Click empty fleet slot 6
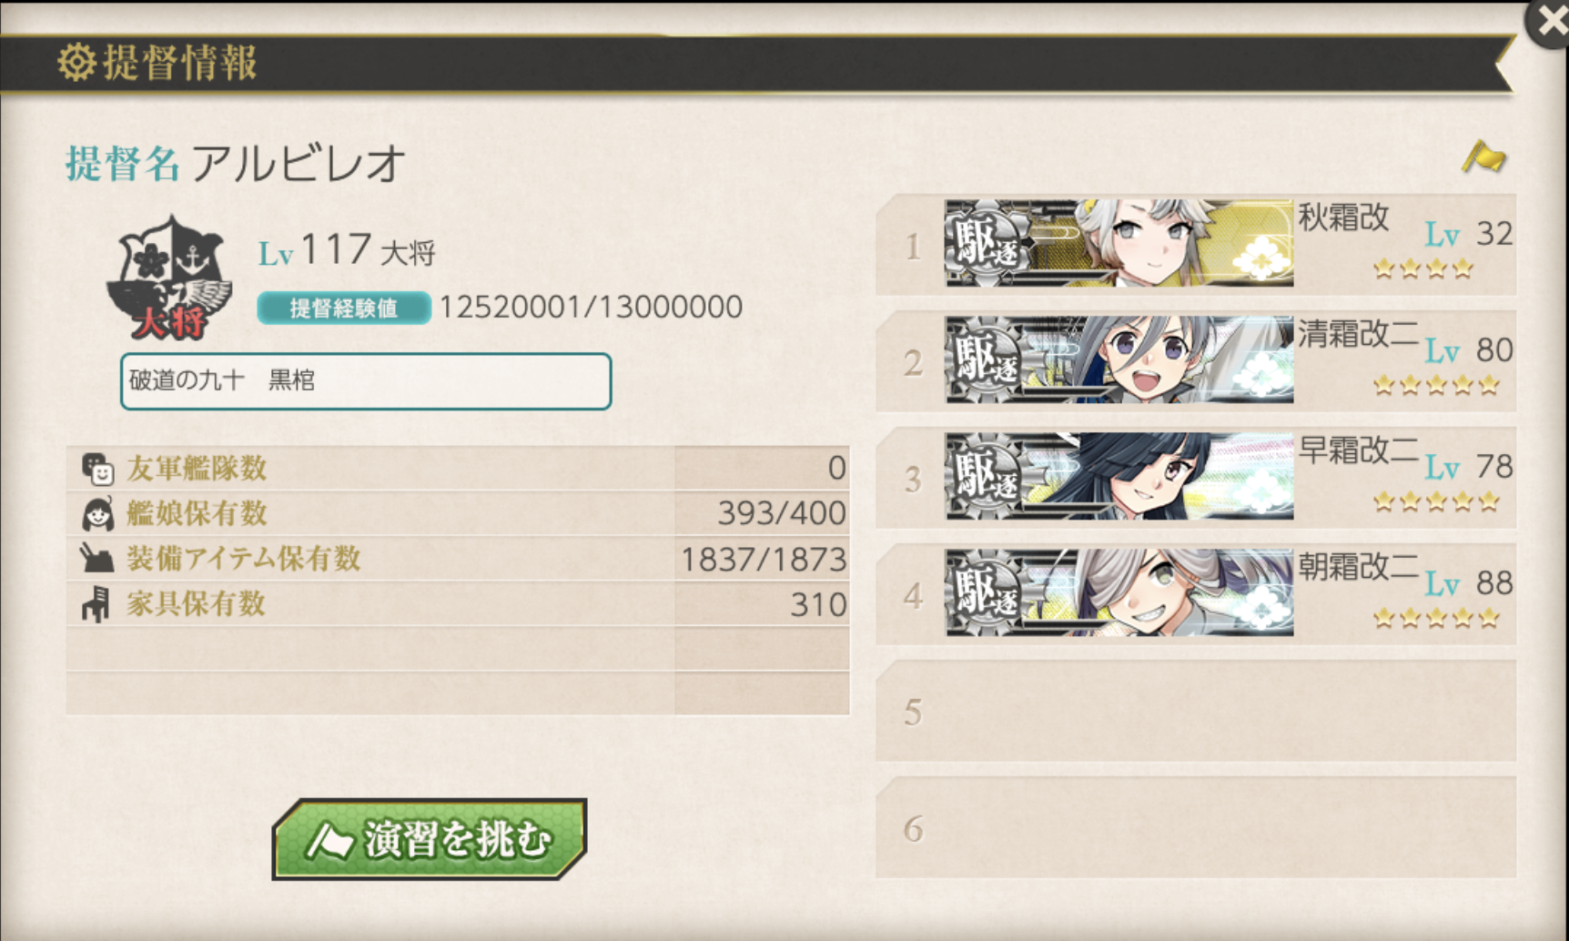This screenshot has width=1569, height=941. tap(1196, 827)
